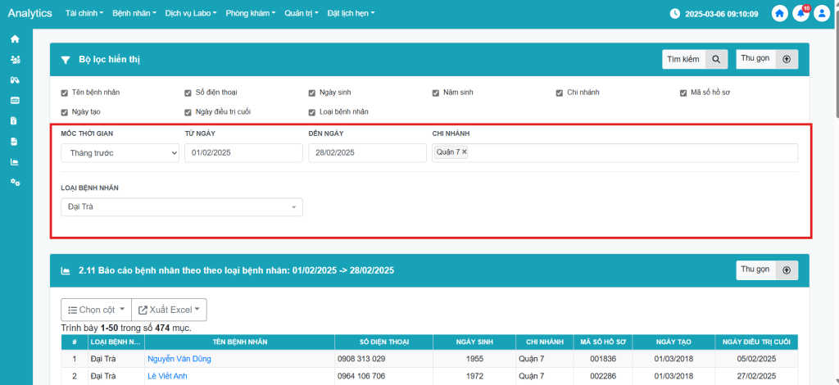Open the Mốc thời gian dropdown
The height and width of the screenshot is (385, 839).
coord(120,153)
